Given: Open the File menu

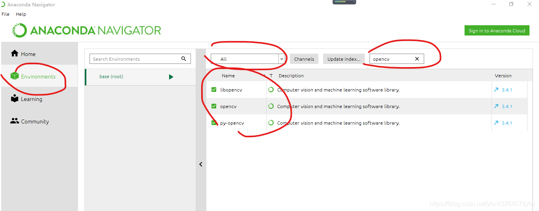Looking at the screenshot, I should click(6, 14).
